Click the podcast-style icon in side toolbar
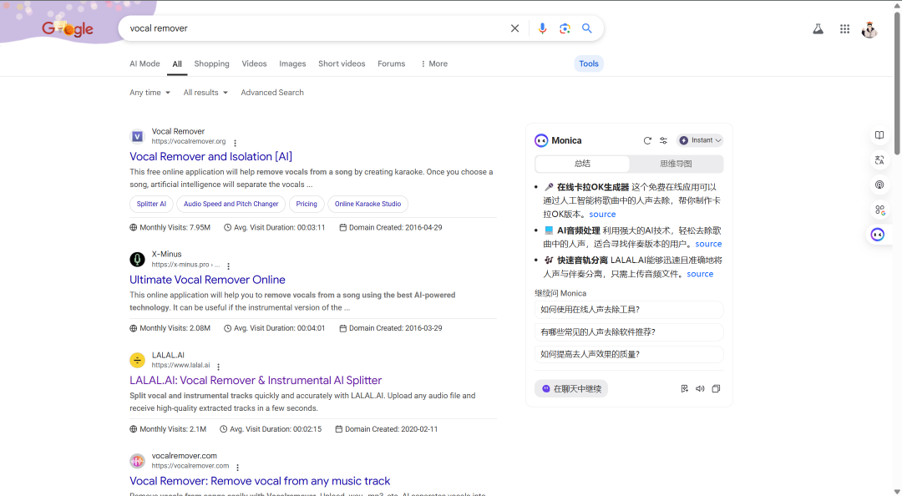This screenshot has width=902, height=496. point(879,185)
